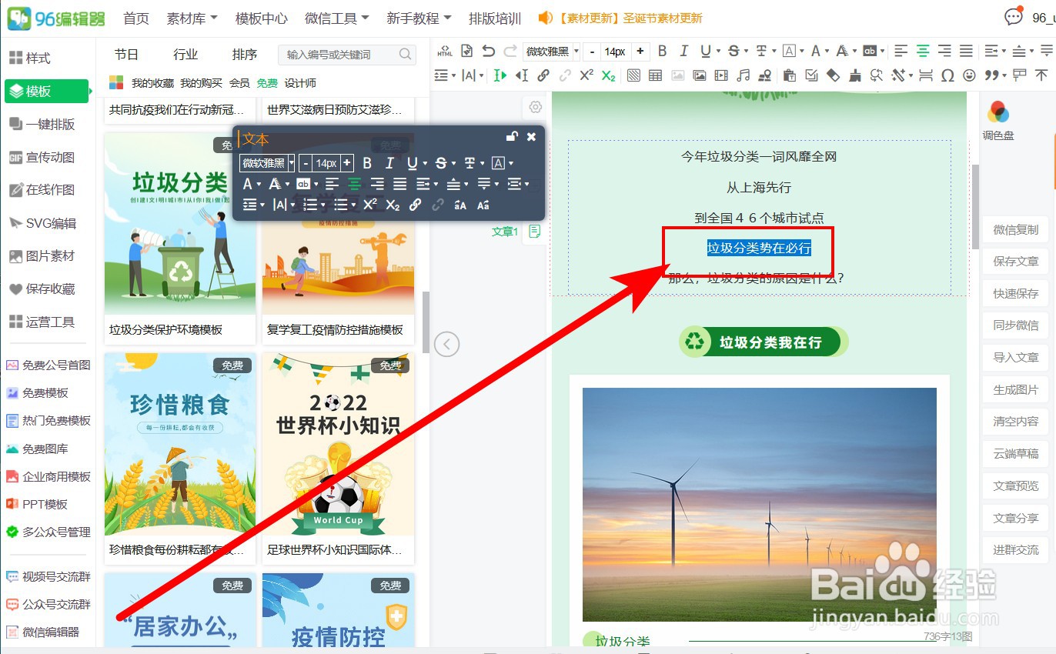Open emoji smiley picker
Screen dimensions: 1056x654
pyautogui.click(x=970, y=75)
